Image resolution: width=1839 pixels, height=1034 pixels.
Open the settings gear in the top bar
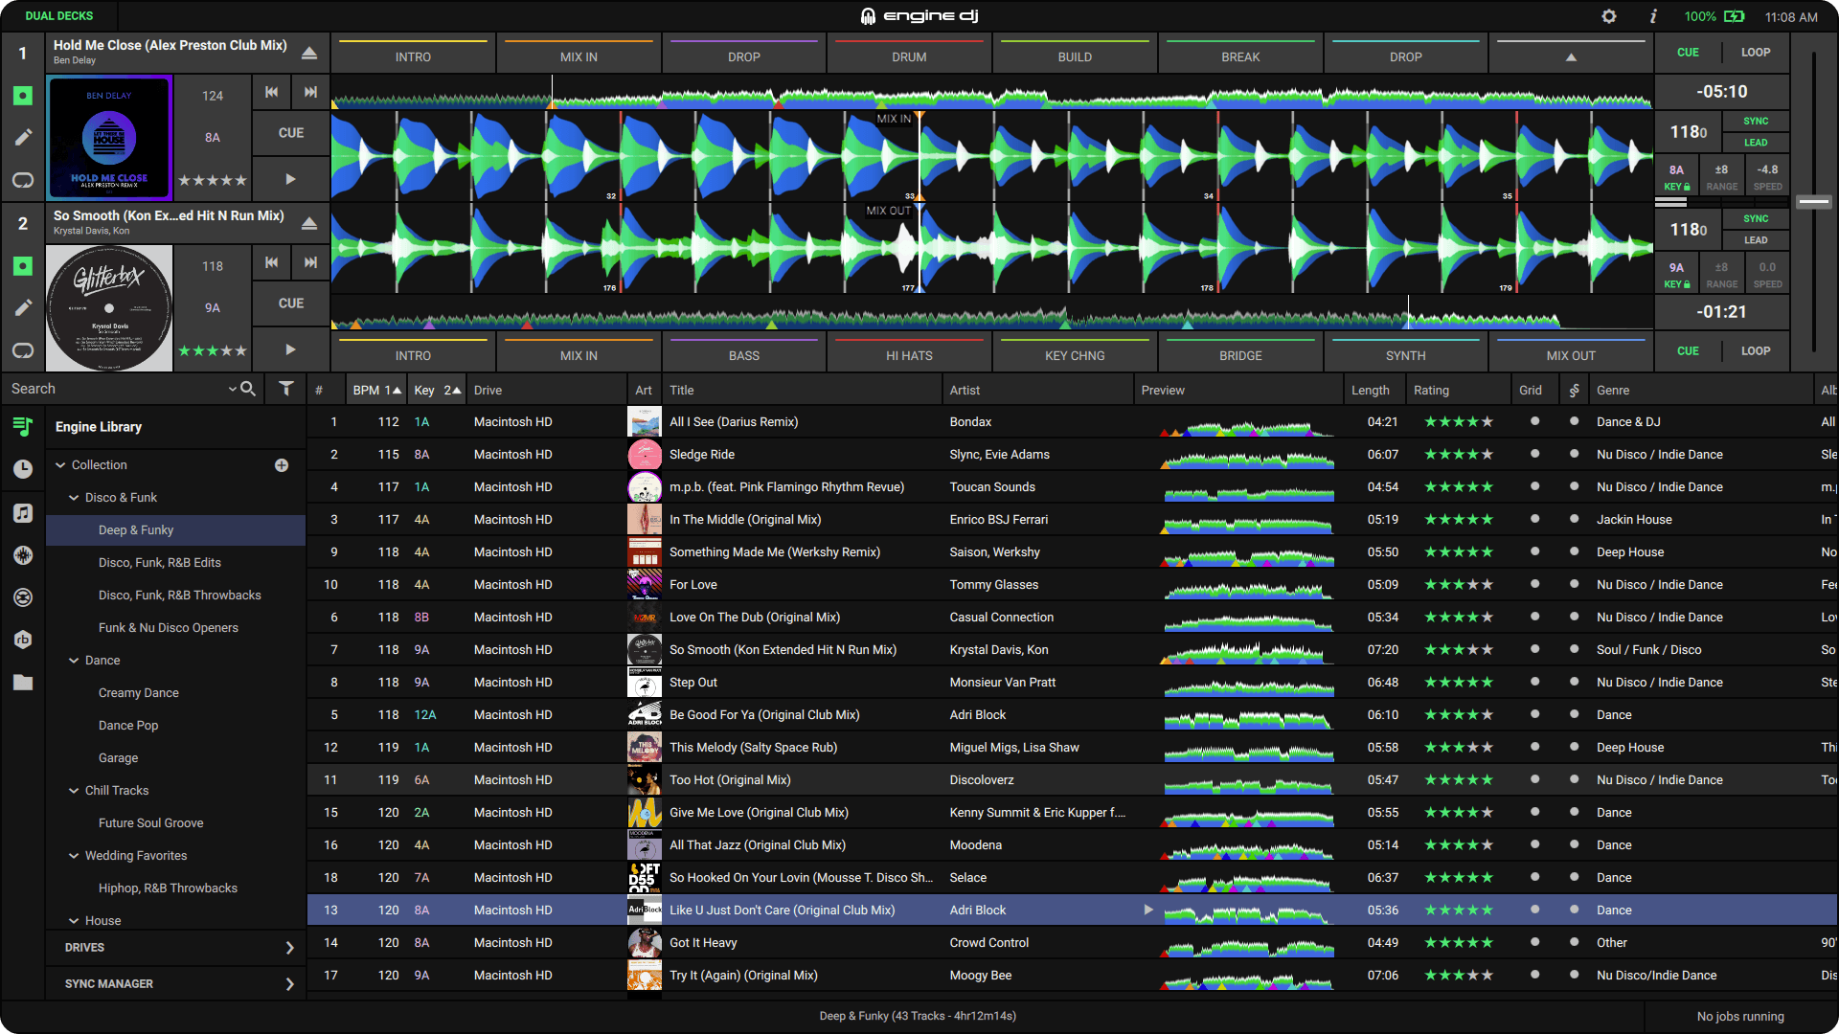click(1609, 15)
